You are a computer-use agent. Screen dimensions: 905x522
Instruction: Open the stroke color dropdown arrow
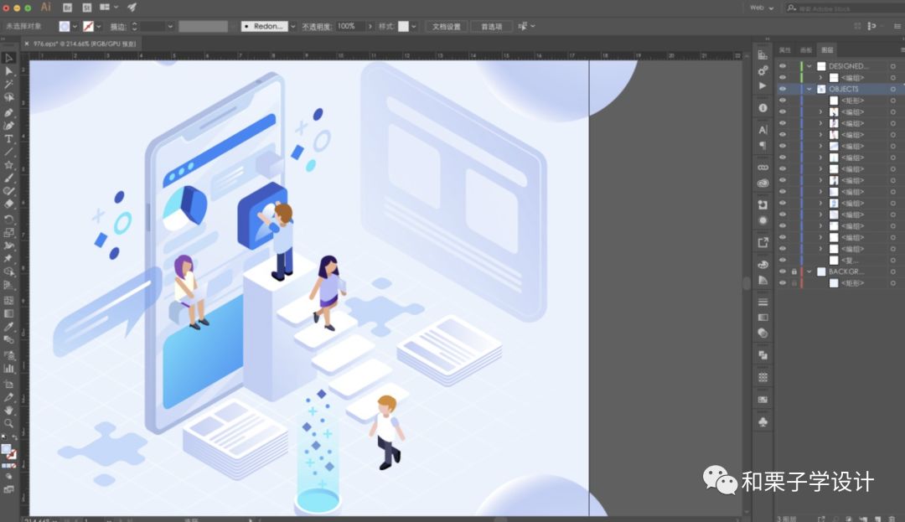pyautogui.click(x=99, y=27)
